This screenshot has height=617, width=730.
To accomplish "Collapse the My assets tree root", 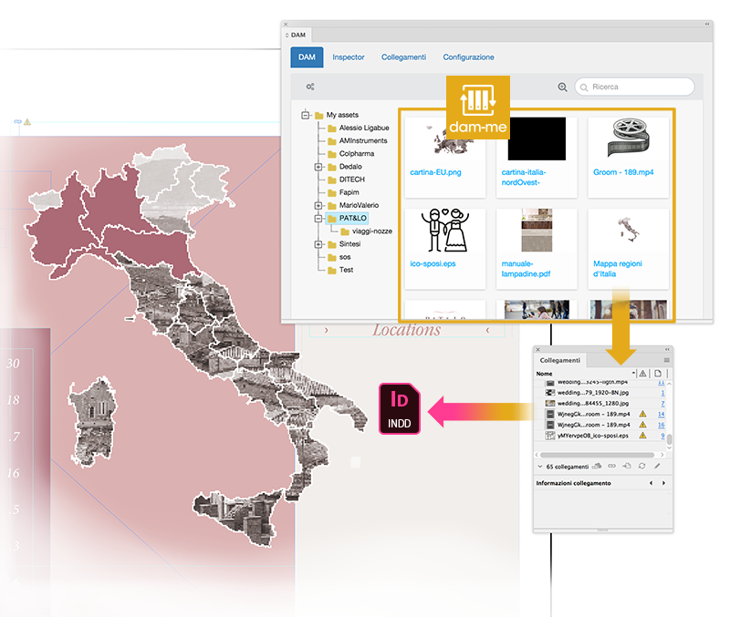I will click(x=306, y=116).
